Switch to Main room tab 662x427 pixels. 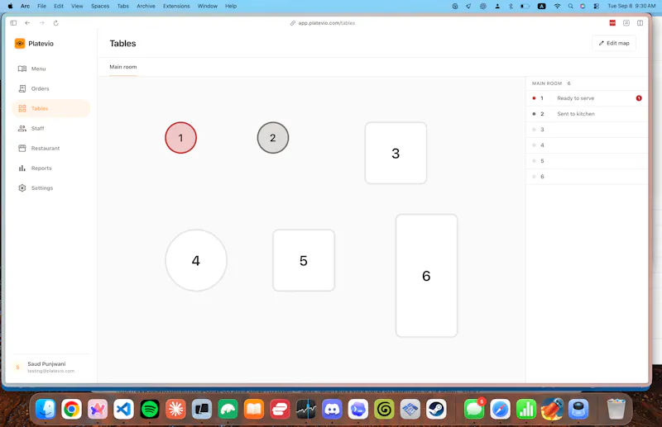click(x=122, y=67)
